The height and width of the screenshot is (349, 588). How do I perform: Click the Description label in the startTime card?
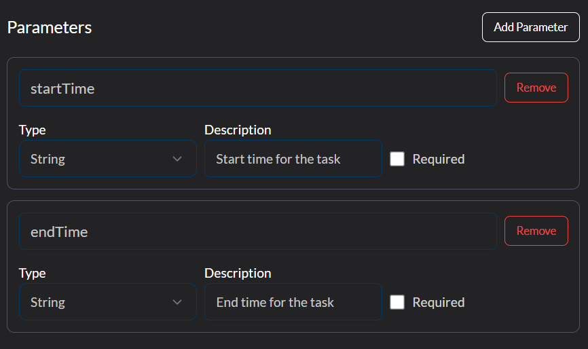(238, 130)
